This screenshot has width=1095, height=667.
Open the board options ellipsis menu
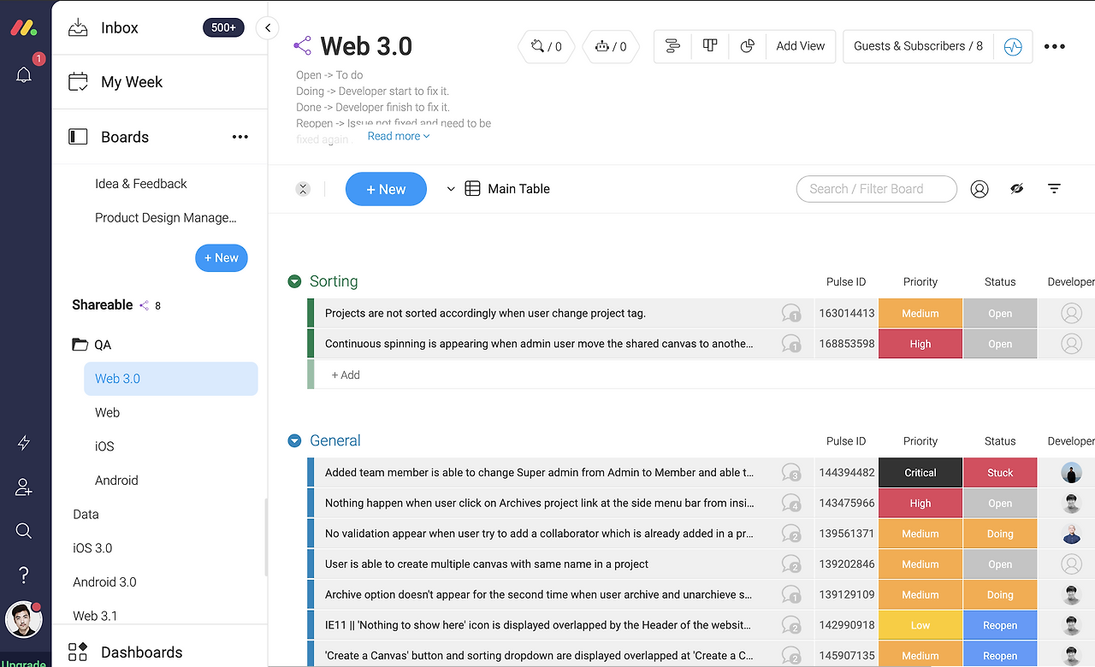[x=1054, y=46]
